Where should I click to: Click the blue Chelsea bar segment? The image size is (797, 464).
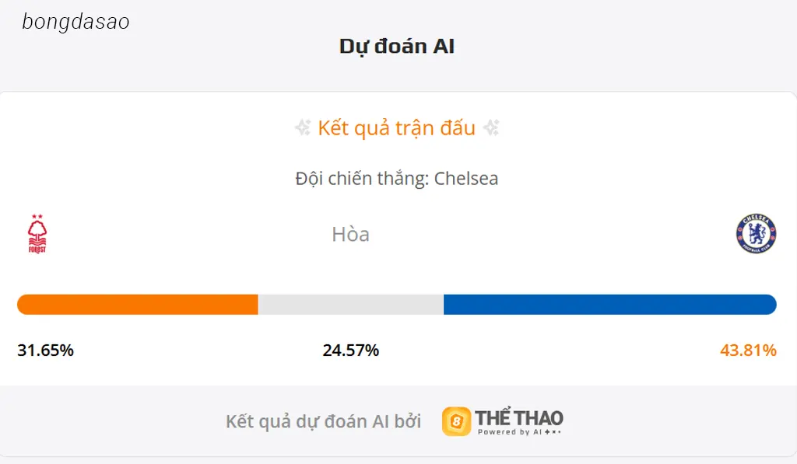click(609, 305)
